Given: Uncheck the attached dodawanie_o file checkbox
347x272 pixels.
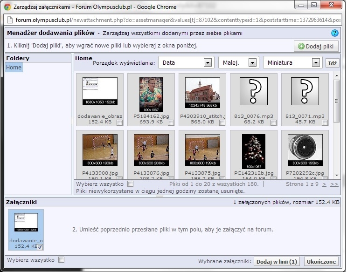Looking at the screenshot, I should (x=40, y=247).
